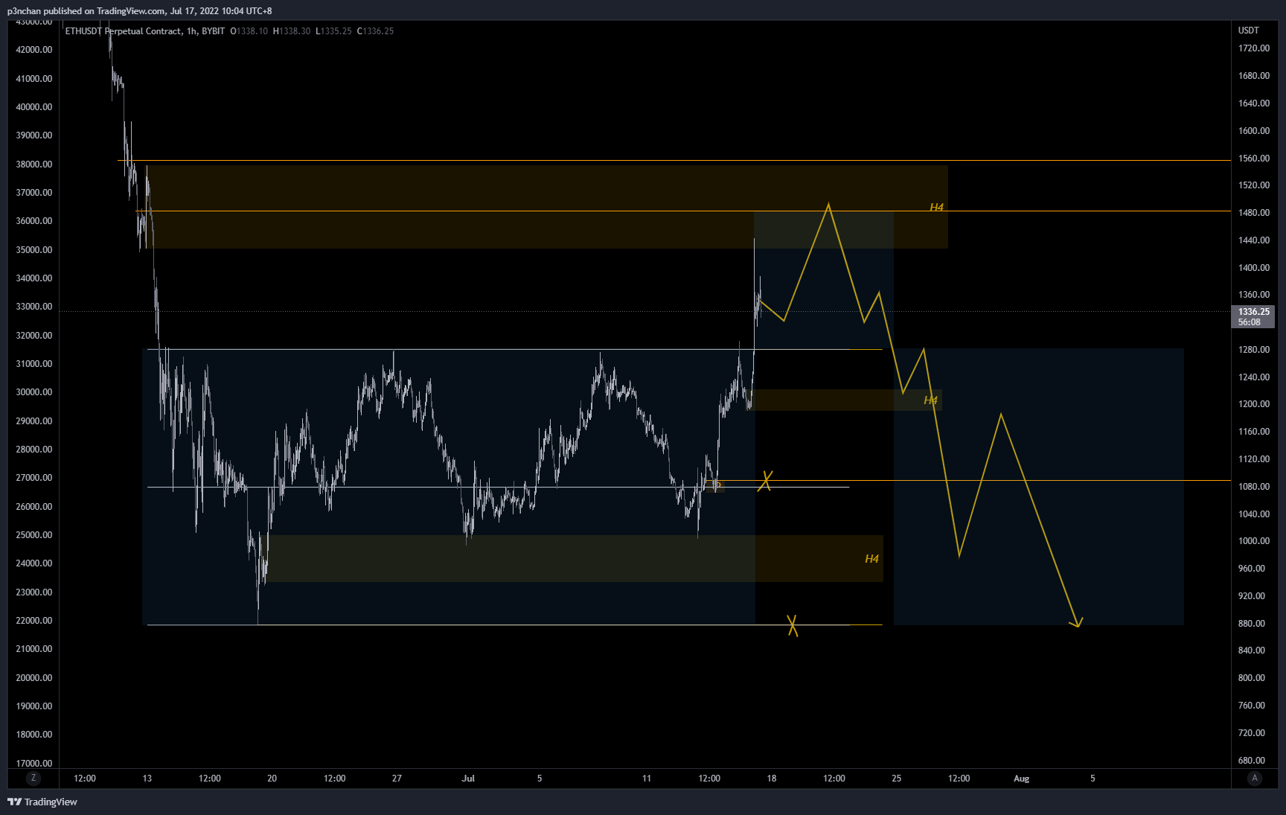The height and width of the screenshot is (815, 1286).
Task: Click the O1338.10 open value in header
Action: (249, 31)
